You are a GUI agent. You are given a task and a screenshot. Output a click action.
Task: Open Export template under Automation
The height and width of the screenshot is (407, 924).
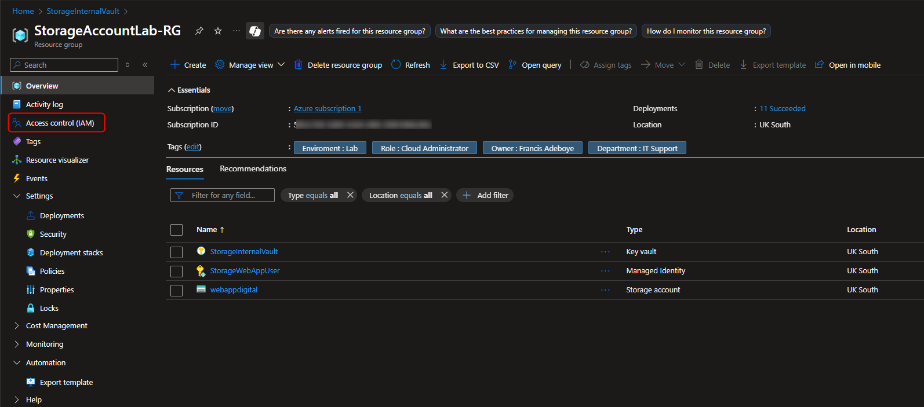66,382
